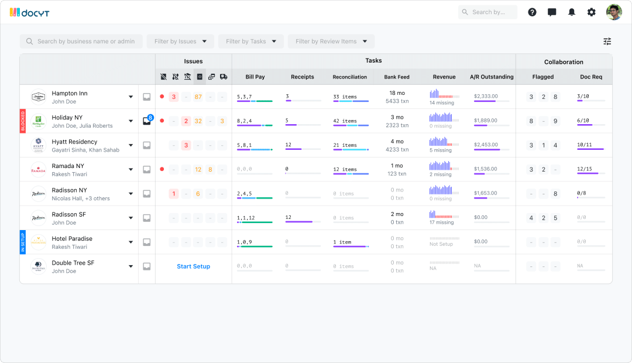Open the inbox icon for Radisson NY
Viewport: 632px width, 363px height.
click(x=147, y=194)
